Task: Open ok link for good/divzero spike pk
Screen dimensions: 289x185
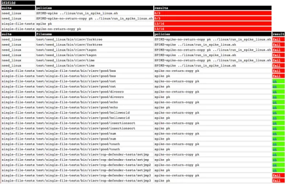Action: pos(275,97)
